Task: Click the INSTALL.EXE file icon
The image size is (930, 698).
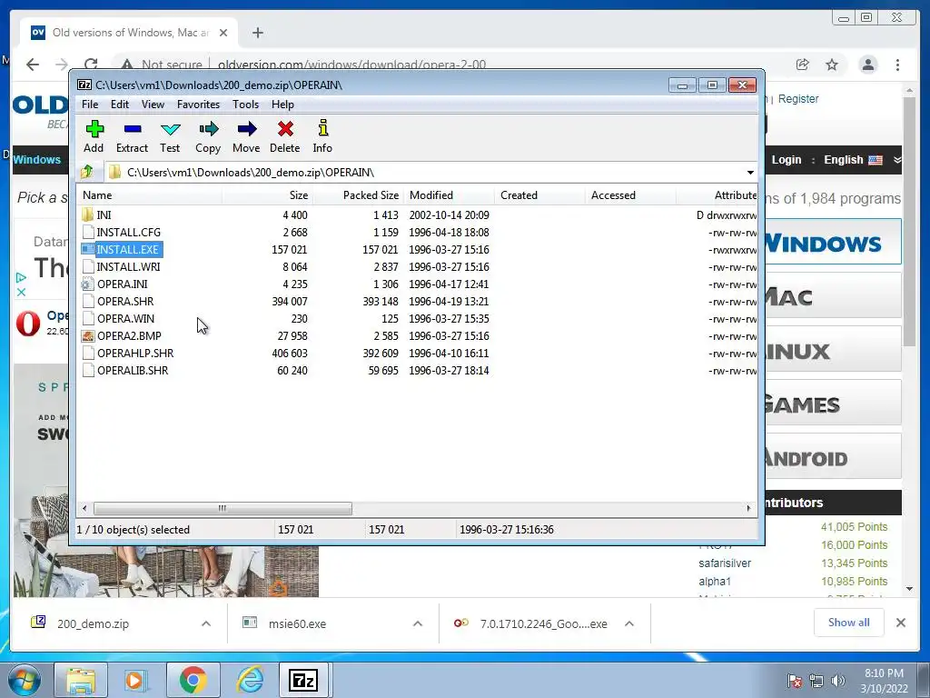Action: tap(88, 250)
